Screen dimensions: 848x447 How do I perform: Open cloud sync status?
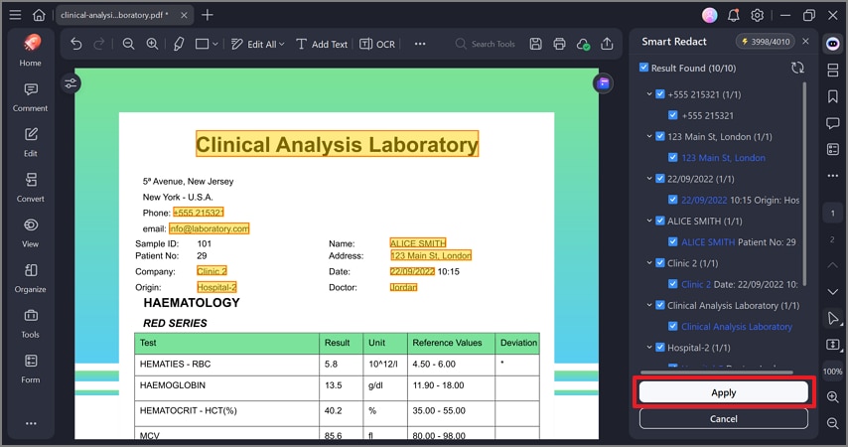coord(583,45)
